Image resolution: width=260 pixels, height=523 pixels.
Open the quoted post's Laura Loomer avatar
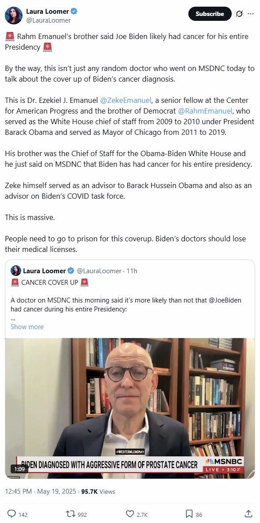[x=15, y=271]
